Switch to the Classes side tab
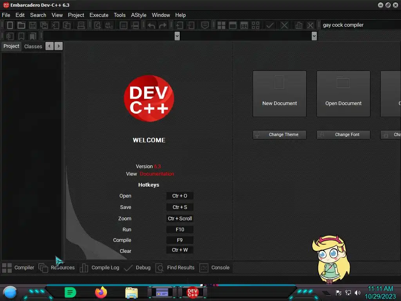The height and width of the screenshot is (301, 401). tap(33, 46)
